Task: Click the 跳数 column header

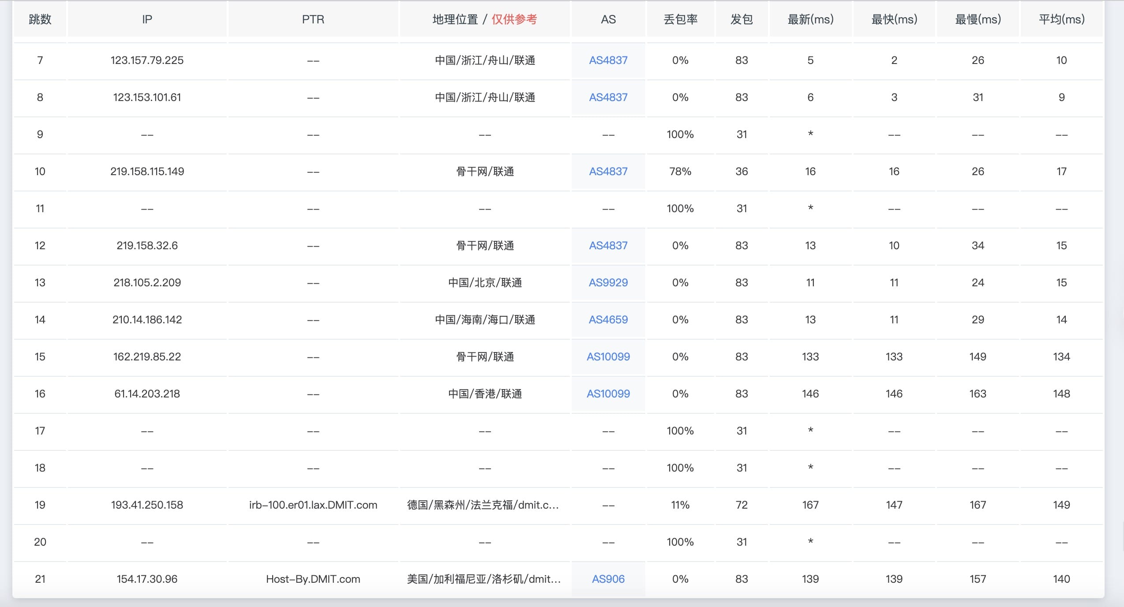Action: (40, 19)
